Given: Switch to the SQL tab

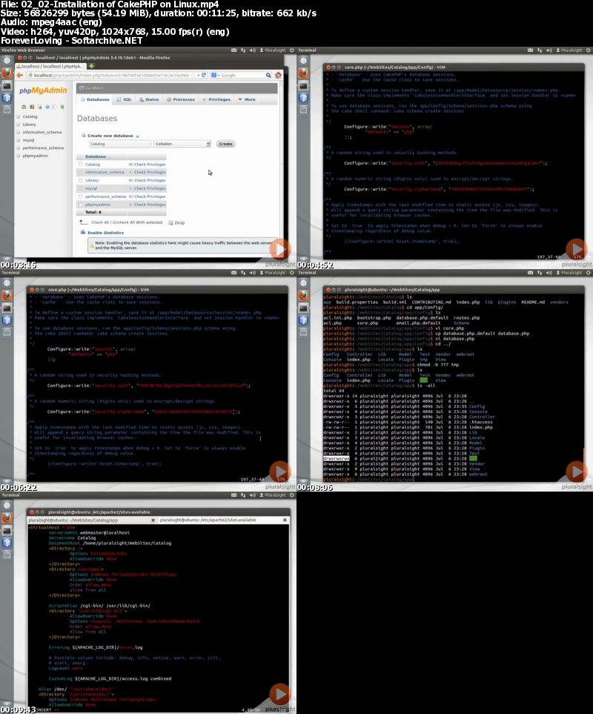Looking at the screenshot, I should pyautogui.click(x=124, y=99).
